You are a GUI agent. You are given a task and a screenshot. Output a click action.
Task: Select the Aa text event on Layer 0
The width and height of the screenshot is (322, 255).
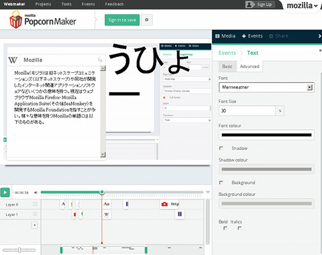click(107, 204)
